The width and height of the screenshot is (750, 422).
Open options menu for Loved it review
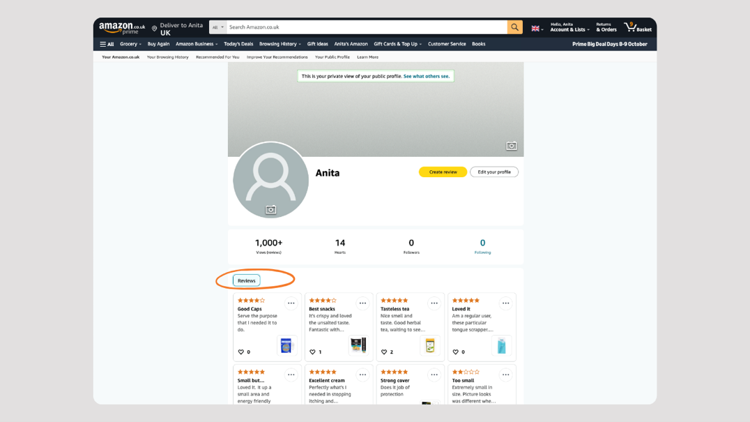pos(505,303)
